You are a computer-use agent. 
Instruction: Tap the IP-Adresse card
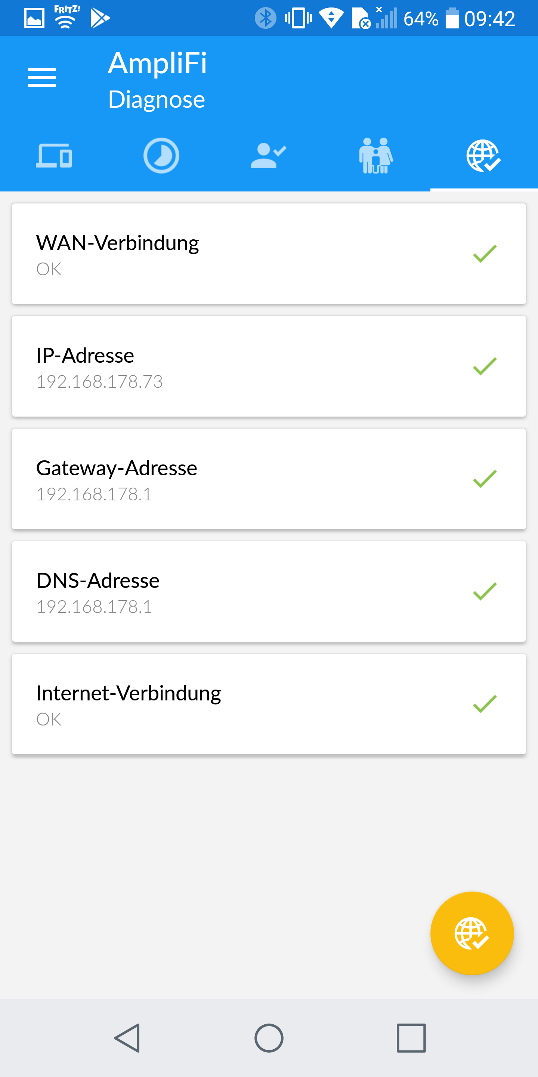click(x=251, y=366)
